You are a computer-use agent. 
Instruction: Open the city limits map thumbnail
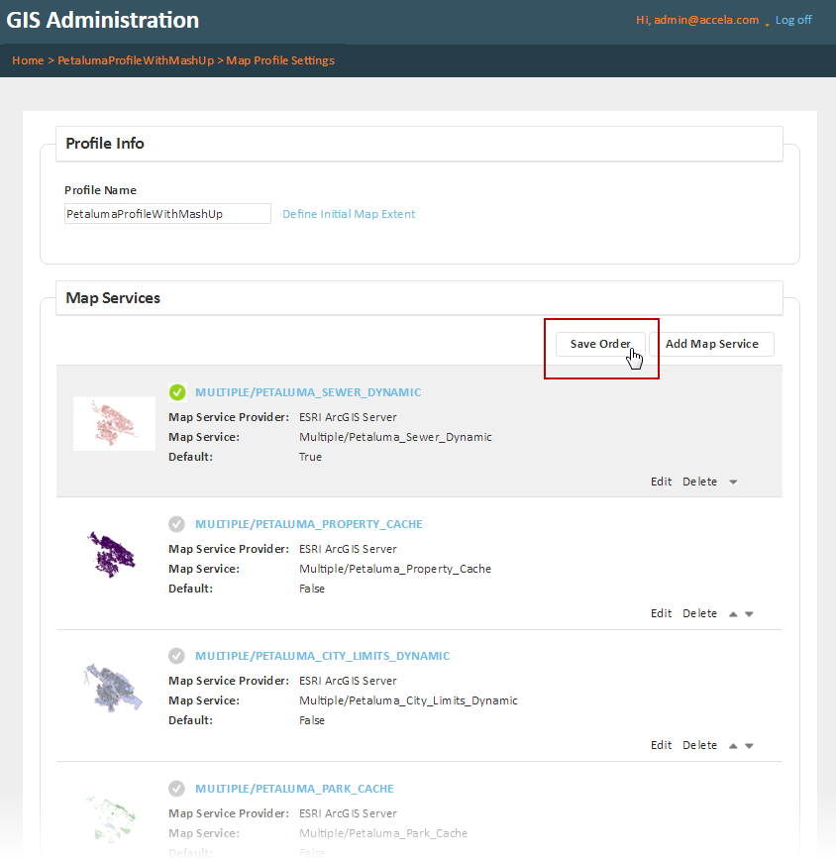112,686
